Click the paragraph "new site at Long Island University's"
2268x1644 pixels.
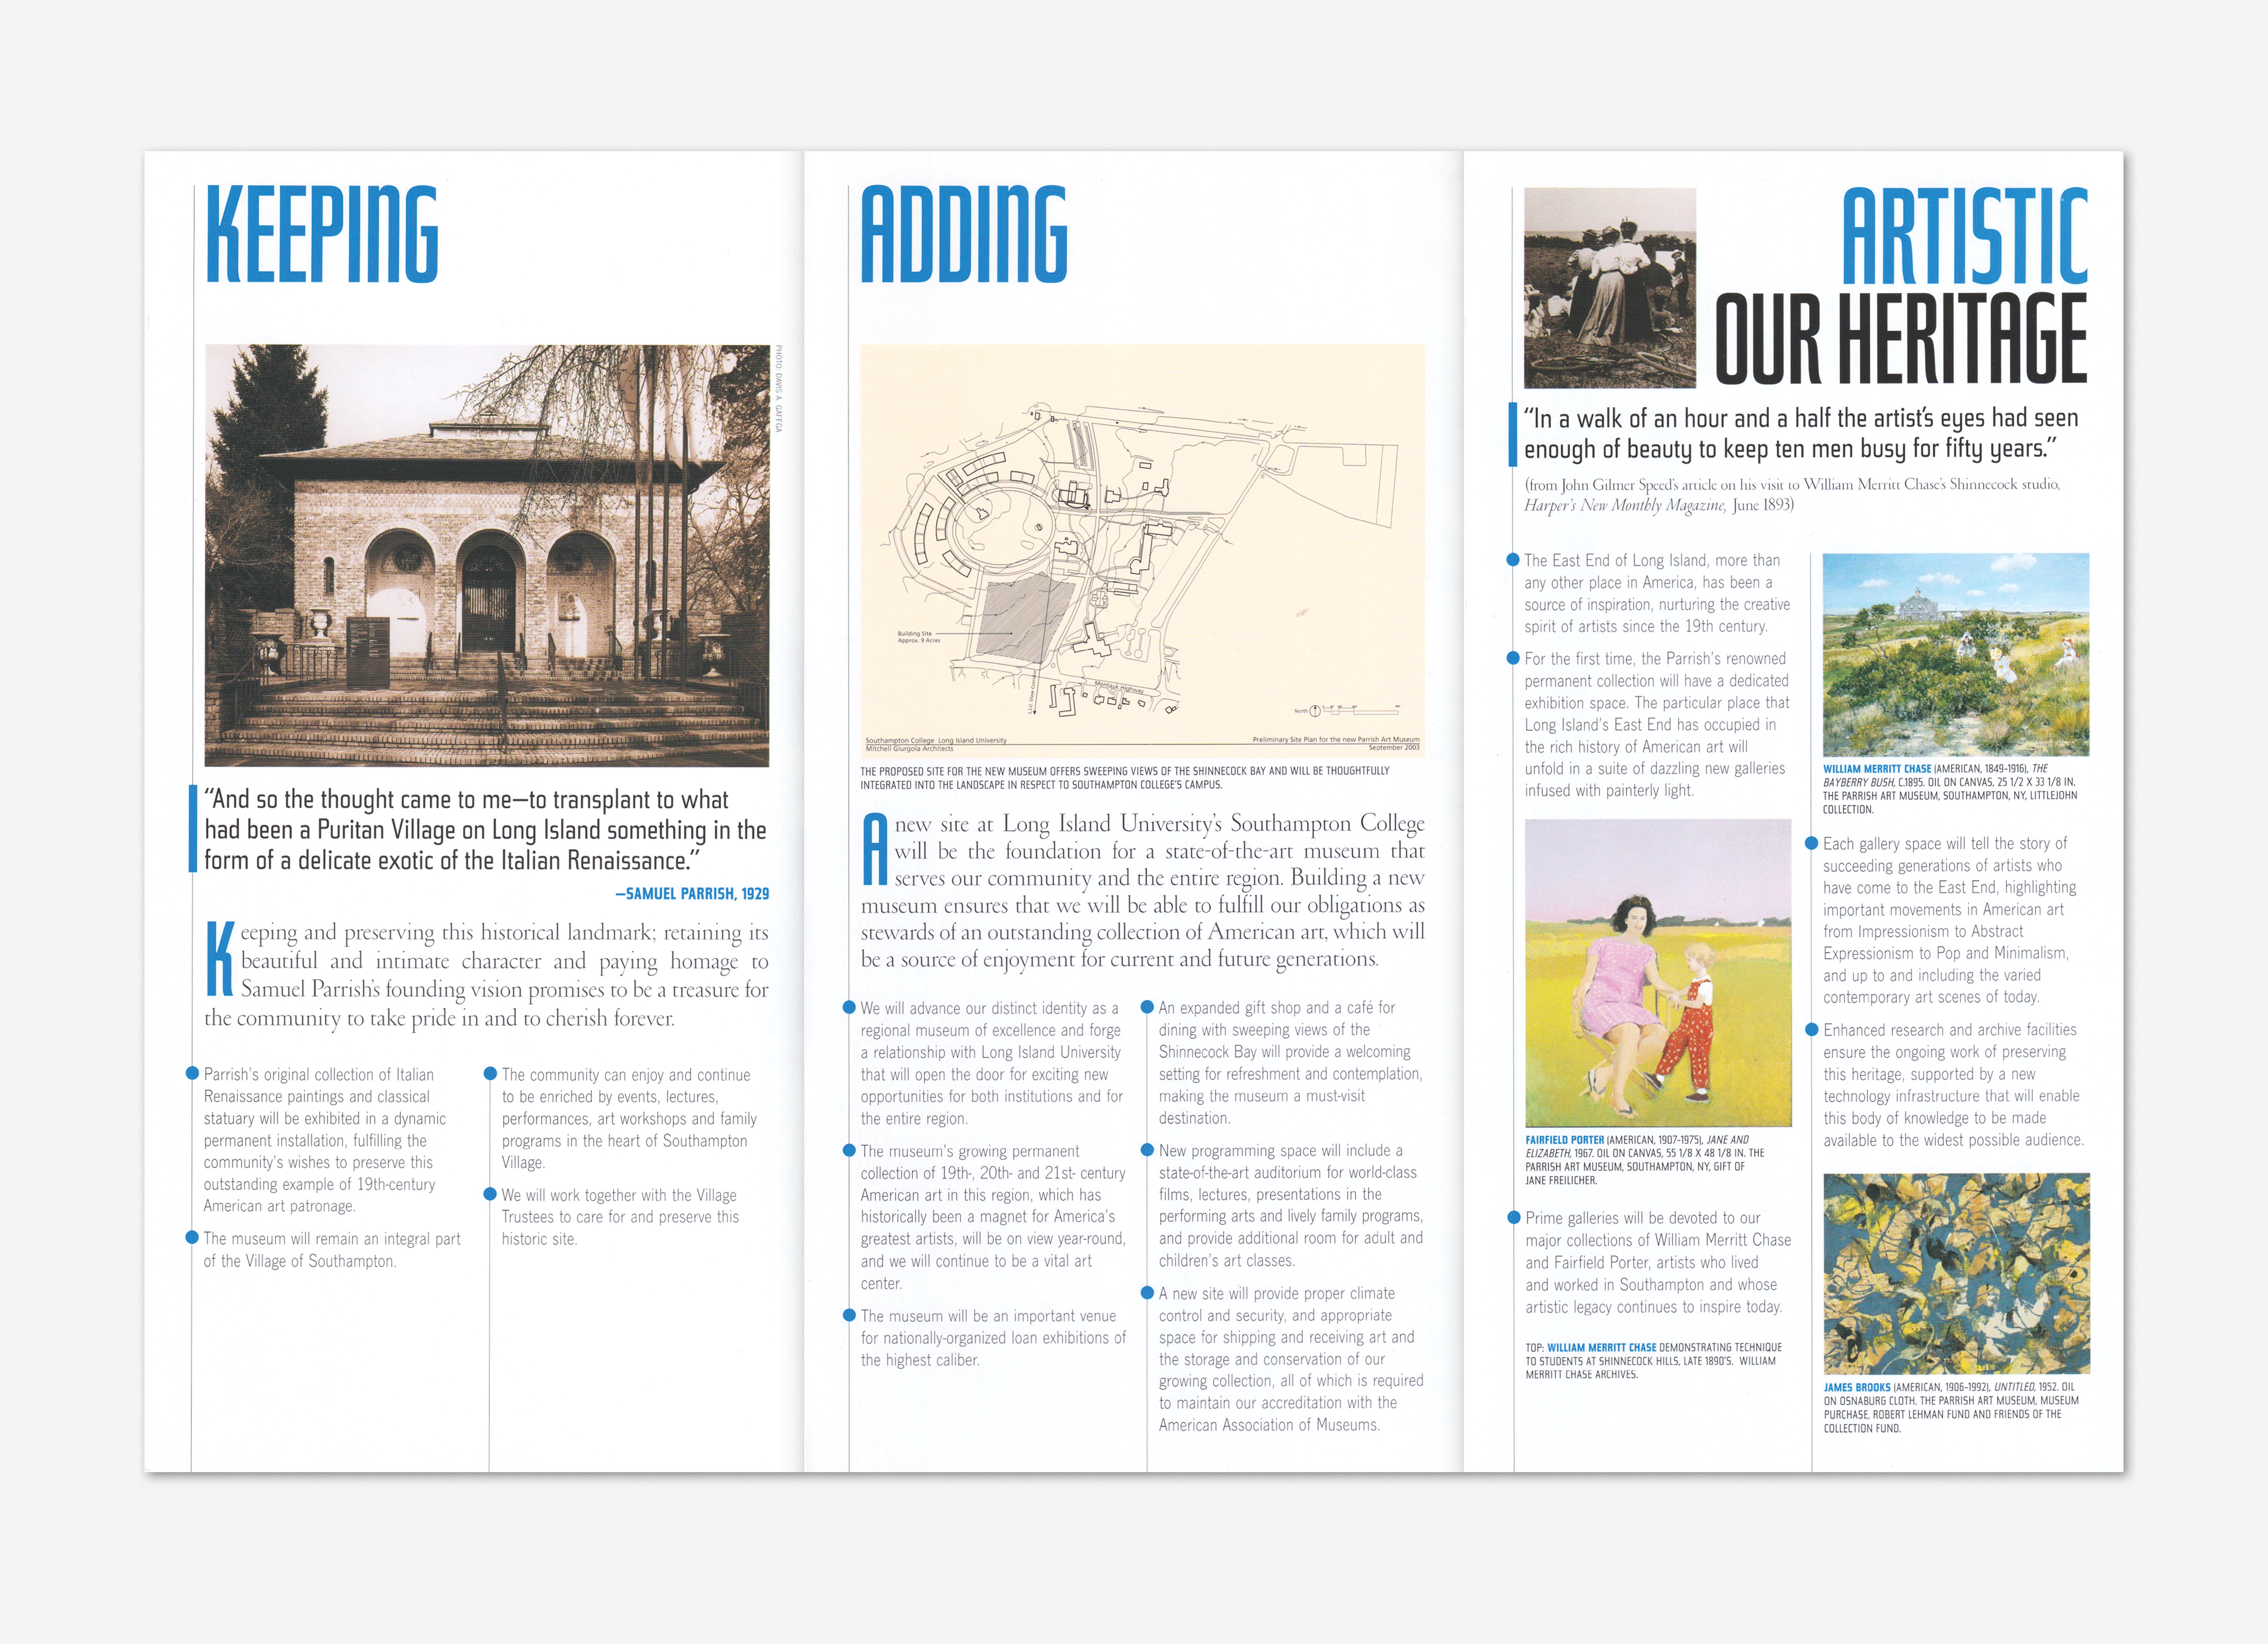[x=1143, y=891]
